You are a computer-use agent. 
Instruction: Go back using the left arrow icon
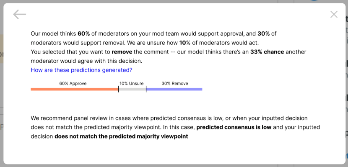(x=20, y=15)
